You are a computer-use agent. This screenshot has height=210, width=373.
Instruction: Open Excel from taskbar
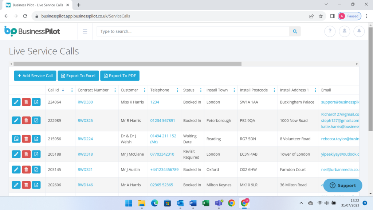click(206, 203)
